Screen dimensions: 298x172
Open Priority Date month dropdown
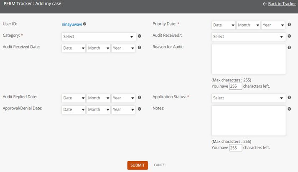pos(248,25)
